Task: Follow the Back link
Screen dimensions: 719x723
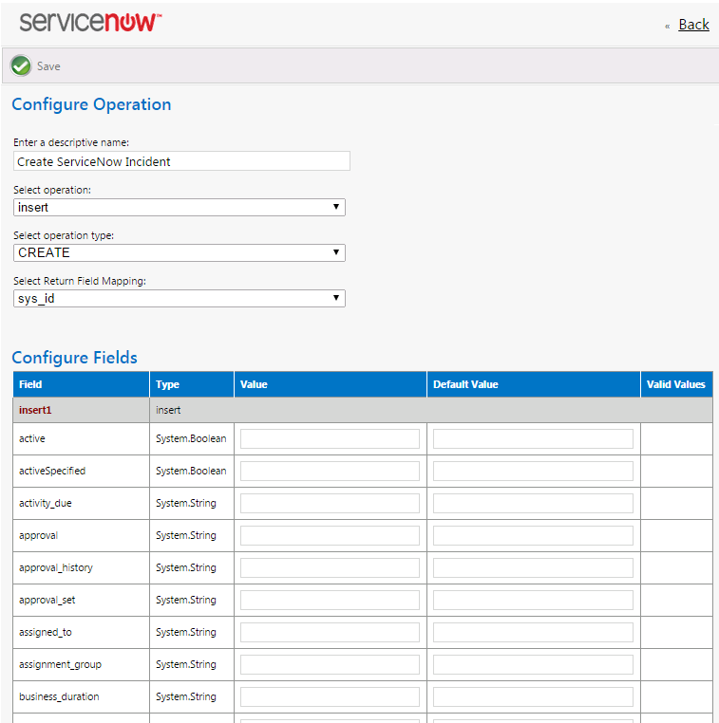Action: click(693, 25)
